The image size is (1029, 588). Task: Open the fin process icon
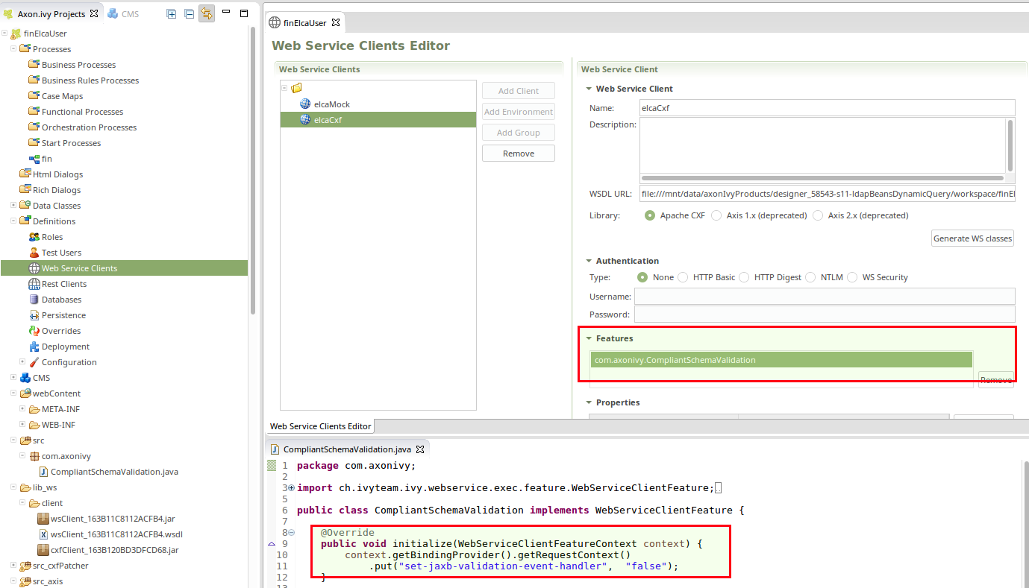tap(34, 159)
